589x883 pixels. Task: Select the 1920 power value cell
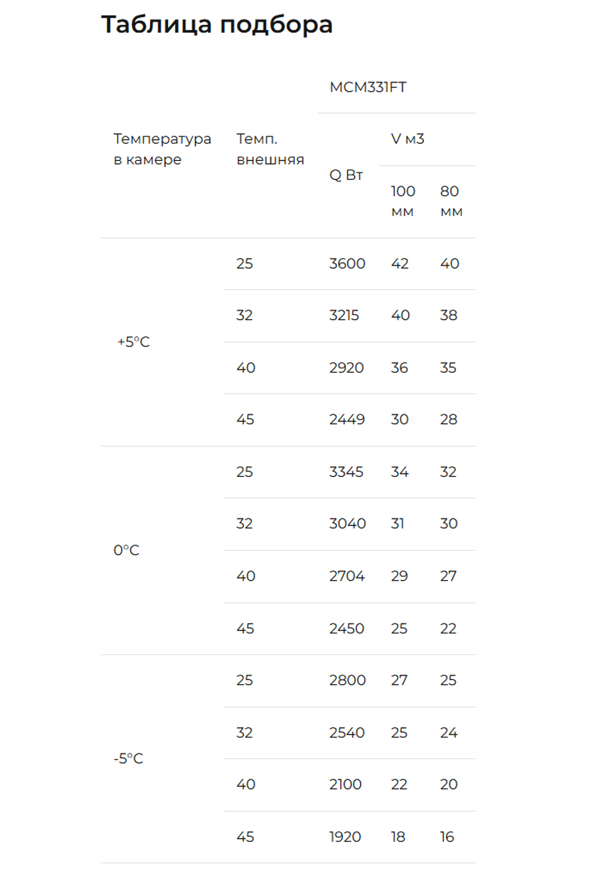click(345, 837)
